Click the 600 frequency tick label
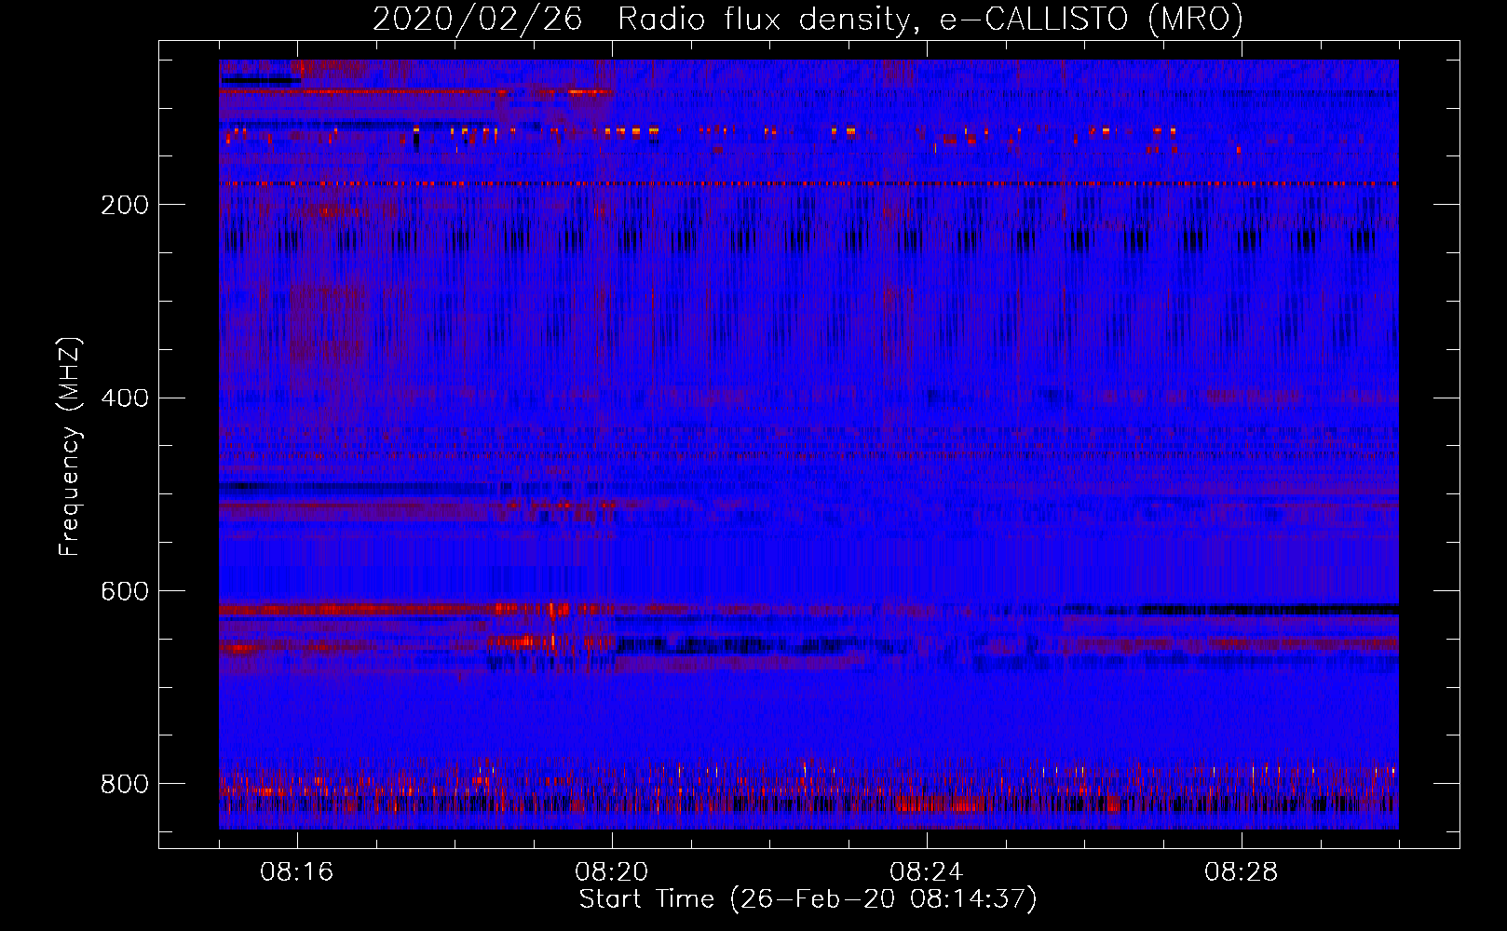This screenshot has height=931, width=1507. point(125,592)
